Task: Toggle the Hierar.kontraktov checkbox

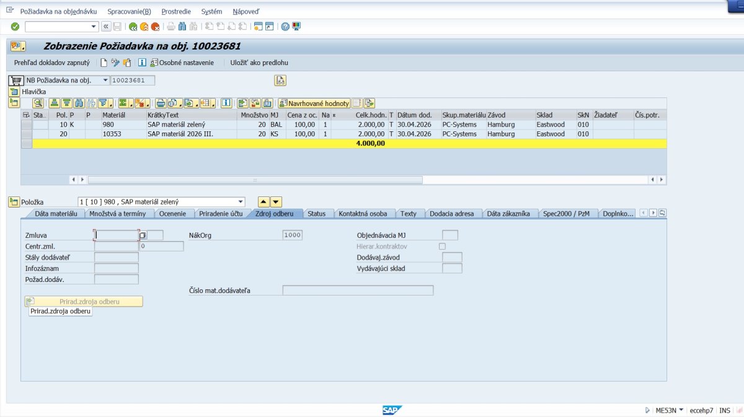Action: click(x=442, y=247)
